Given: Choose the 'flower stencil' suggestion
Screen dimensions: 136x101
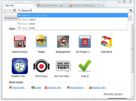Looking at the screenshot, I should tap(73, 24).
